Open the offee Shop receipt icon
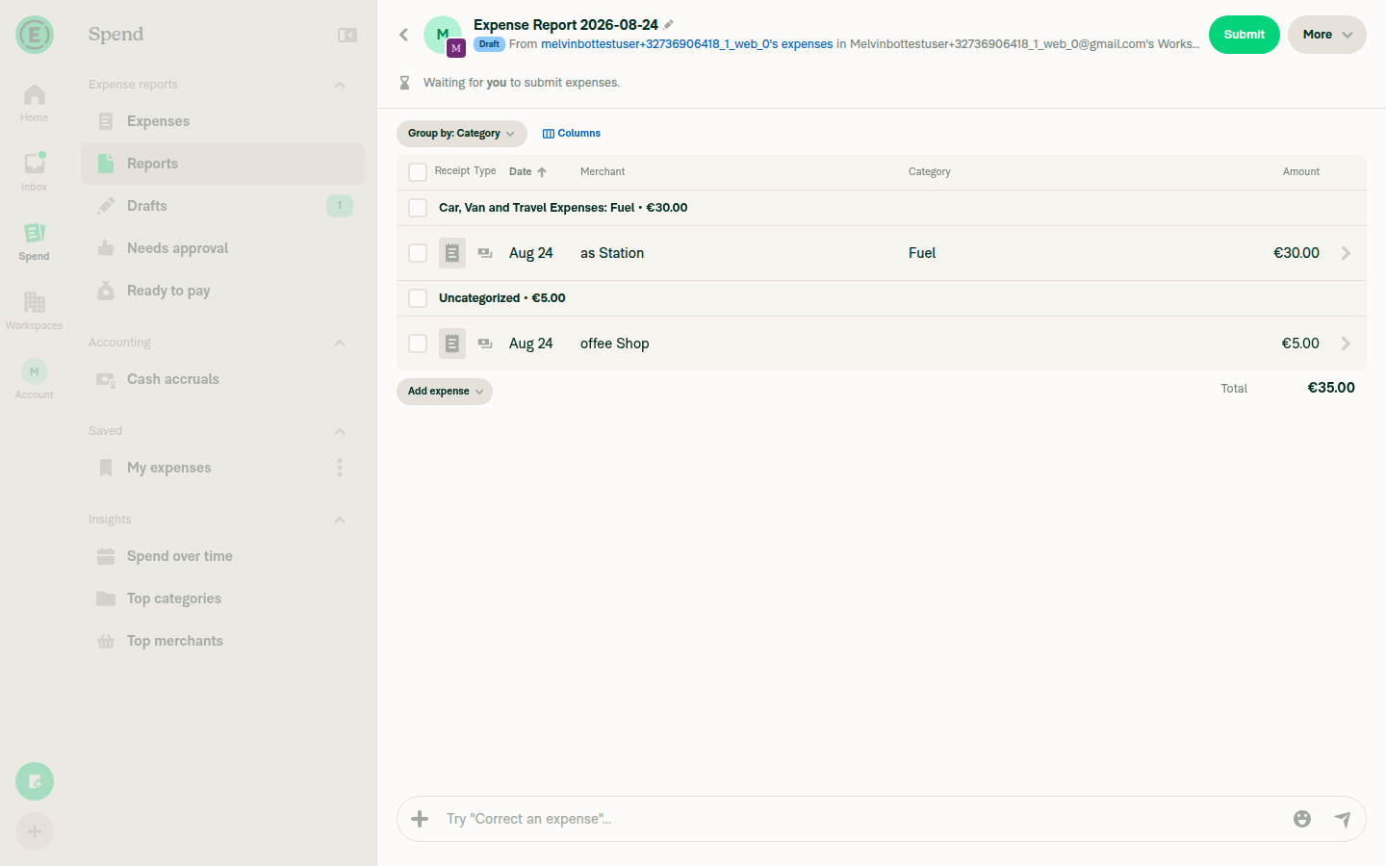 452,344
